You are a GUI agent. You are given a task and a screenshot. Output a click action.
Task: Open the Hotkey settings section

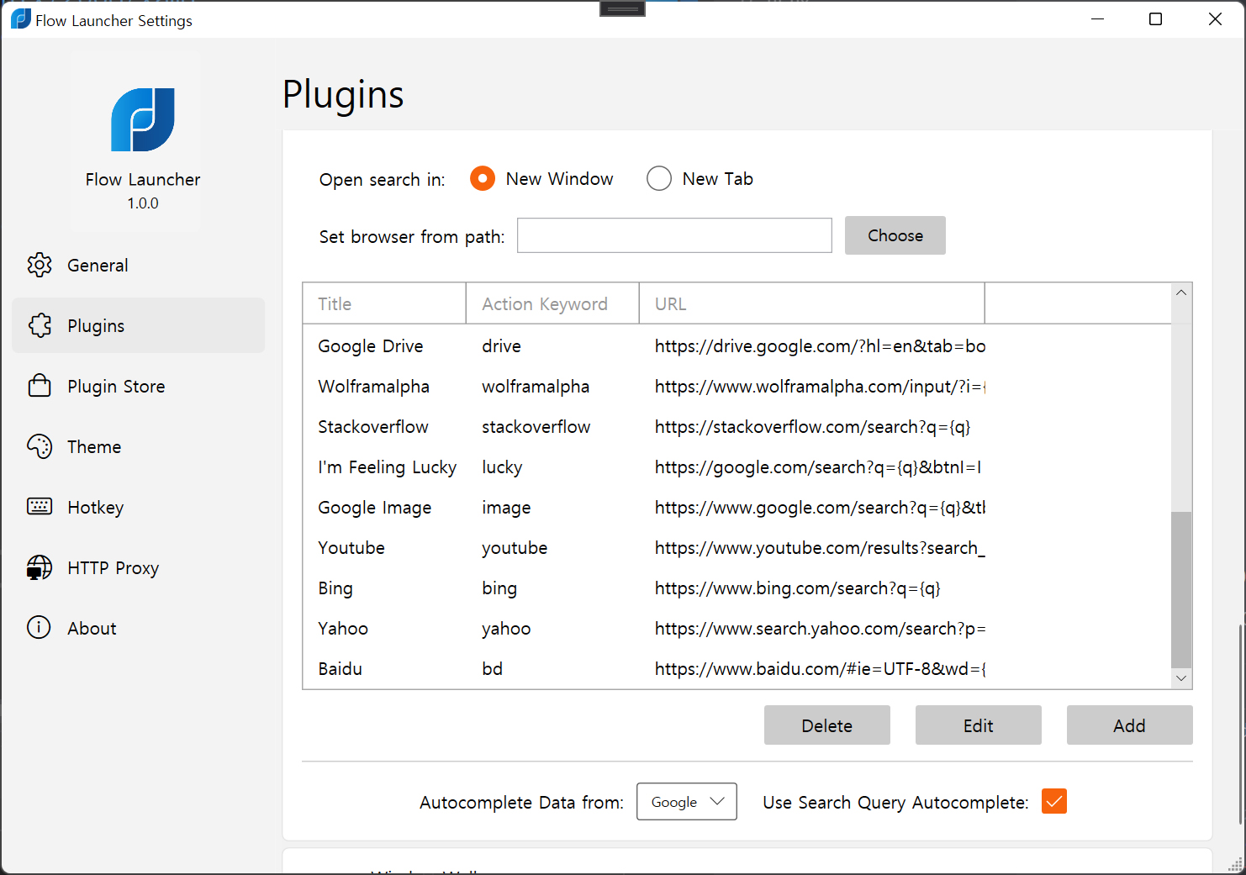tap(139, 507)
